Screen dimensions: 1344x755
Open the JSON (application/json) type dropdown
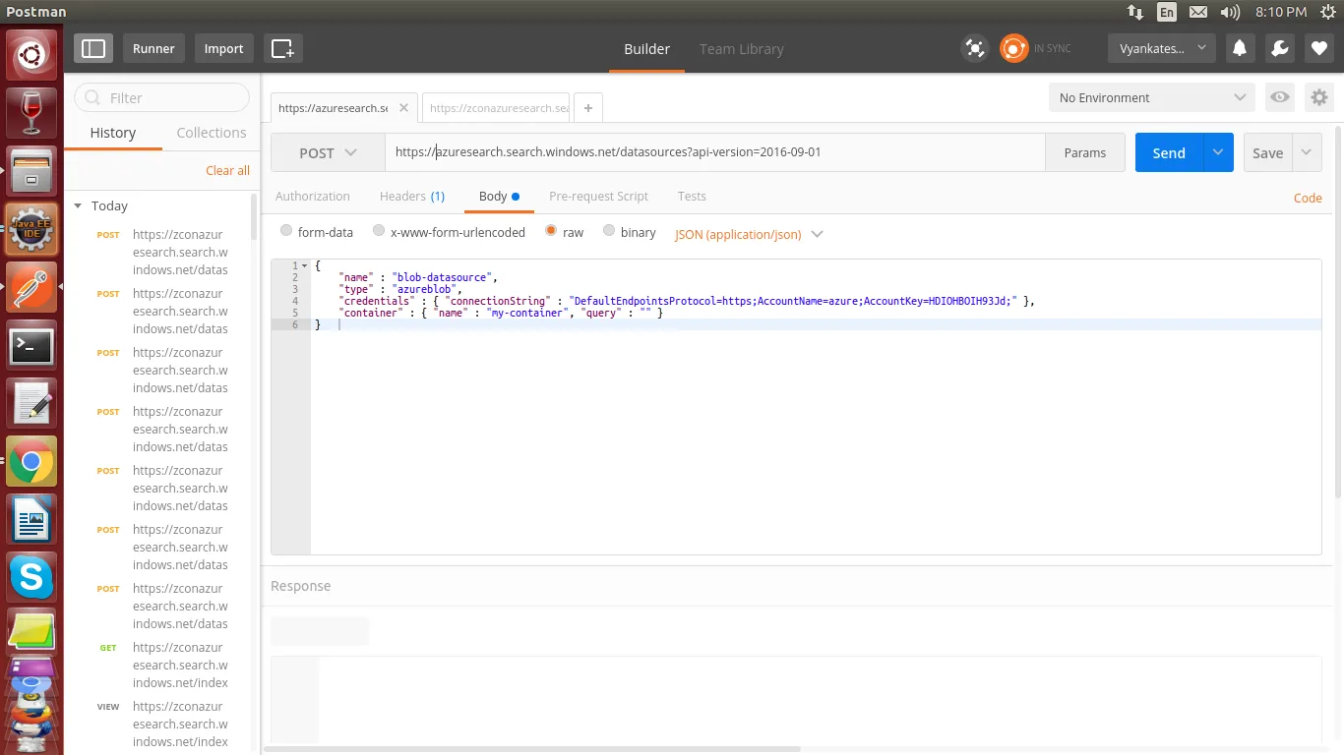[749, 234]
